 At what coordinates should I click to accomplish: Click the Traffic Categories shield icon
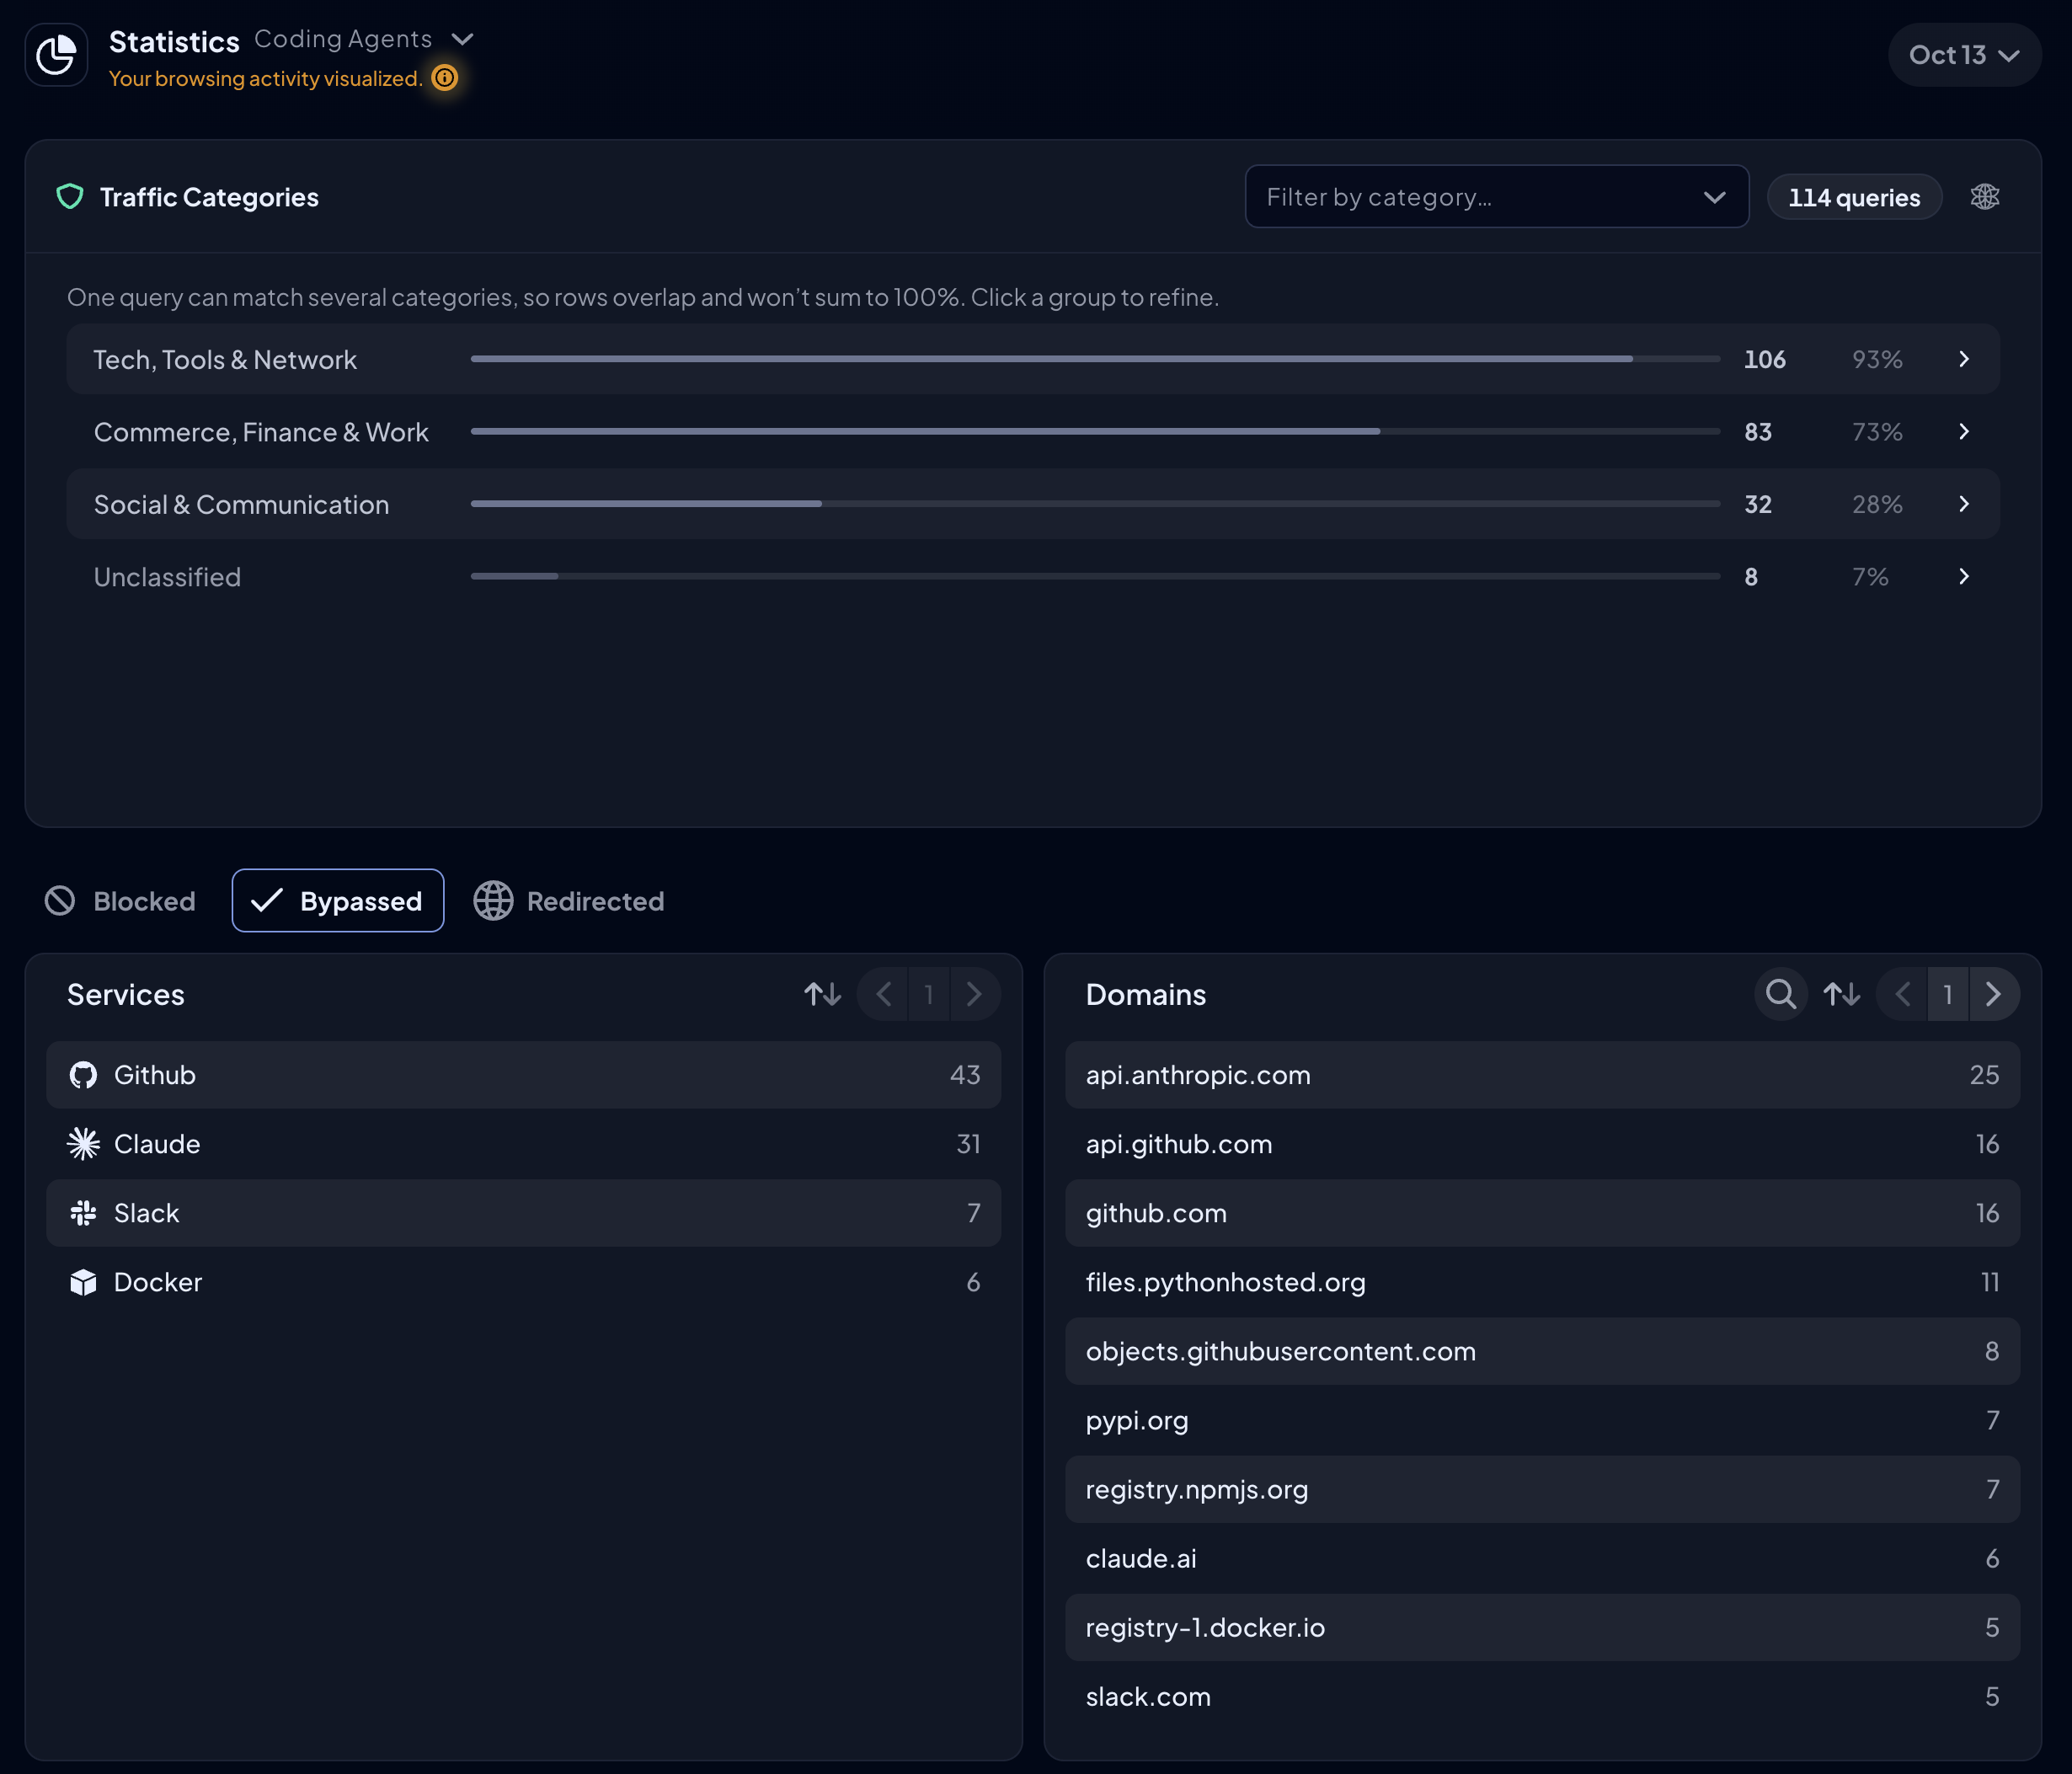(70, 197)
